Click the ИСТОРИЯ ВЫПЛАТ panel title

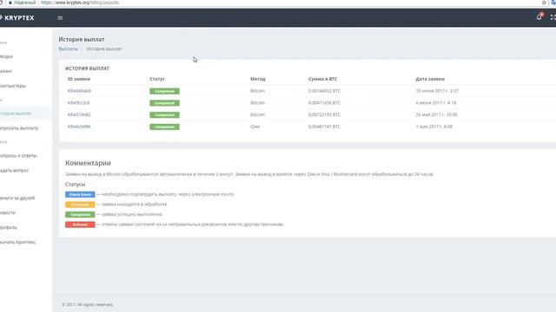[x=87, y=68]
